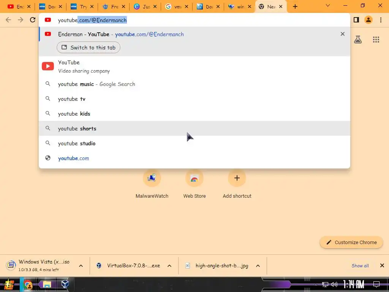389x292 pixels.
Task: Open the Windows Start button
Action: 9,284
